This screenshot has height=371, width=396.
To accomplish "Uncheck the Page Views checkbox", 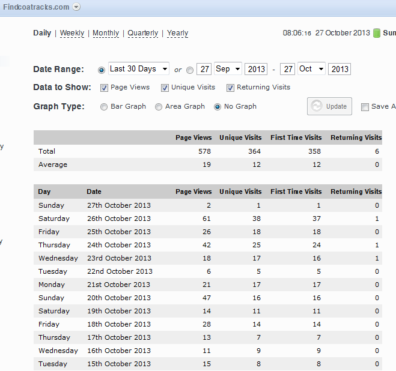I will coord(104,88).
